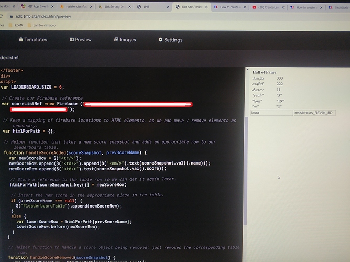Open the Templates tab

click(x=33, y=40)
